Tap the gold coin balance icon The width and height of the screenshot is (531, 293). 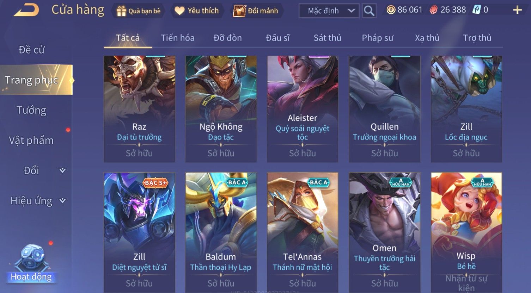pos(391,10)
